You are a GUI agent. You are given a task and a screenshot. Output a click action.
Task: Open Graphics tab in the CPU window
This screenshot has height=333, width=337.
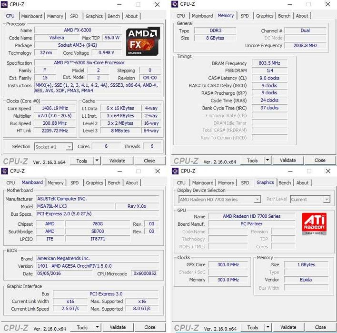point(94,16)
